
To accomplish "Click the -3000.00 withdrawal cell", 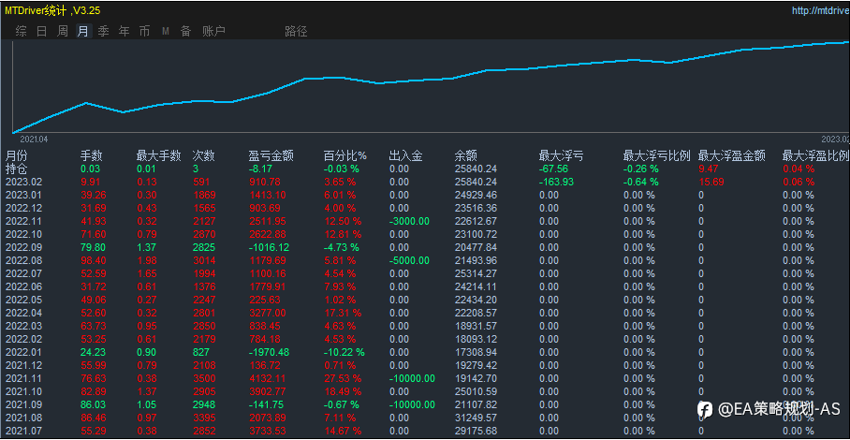I will [x=409, y=221].
